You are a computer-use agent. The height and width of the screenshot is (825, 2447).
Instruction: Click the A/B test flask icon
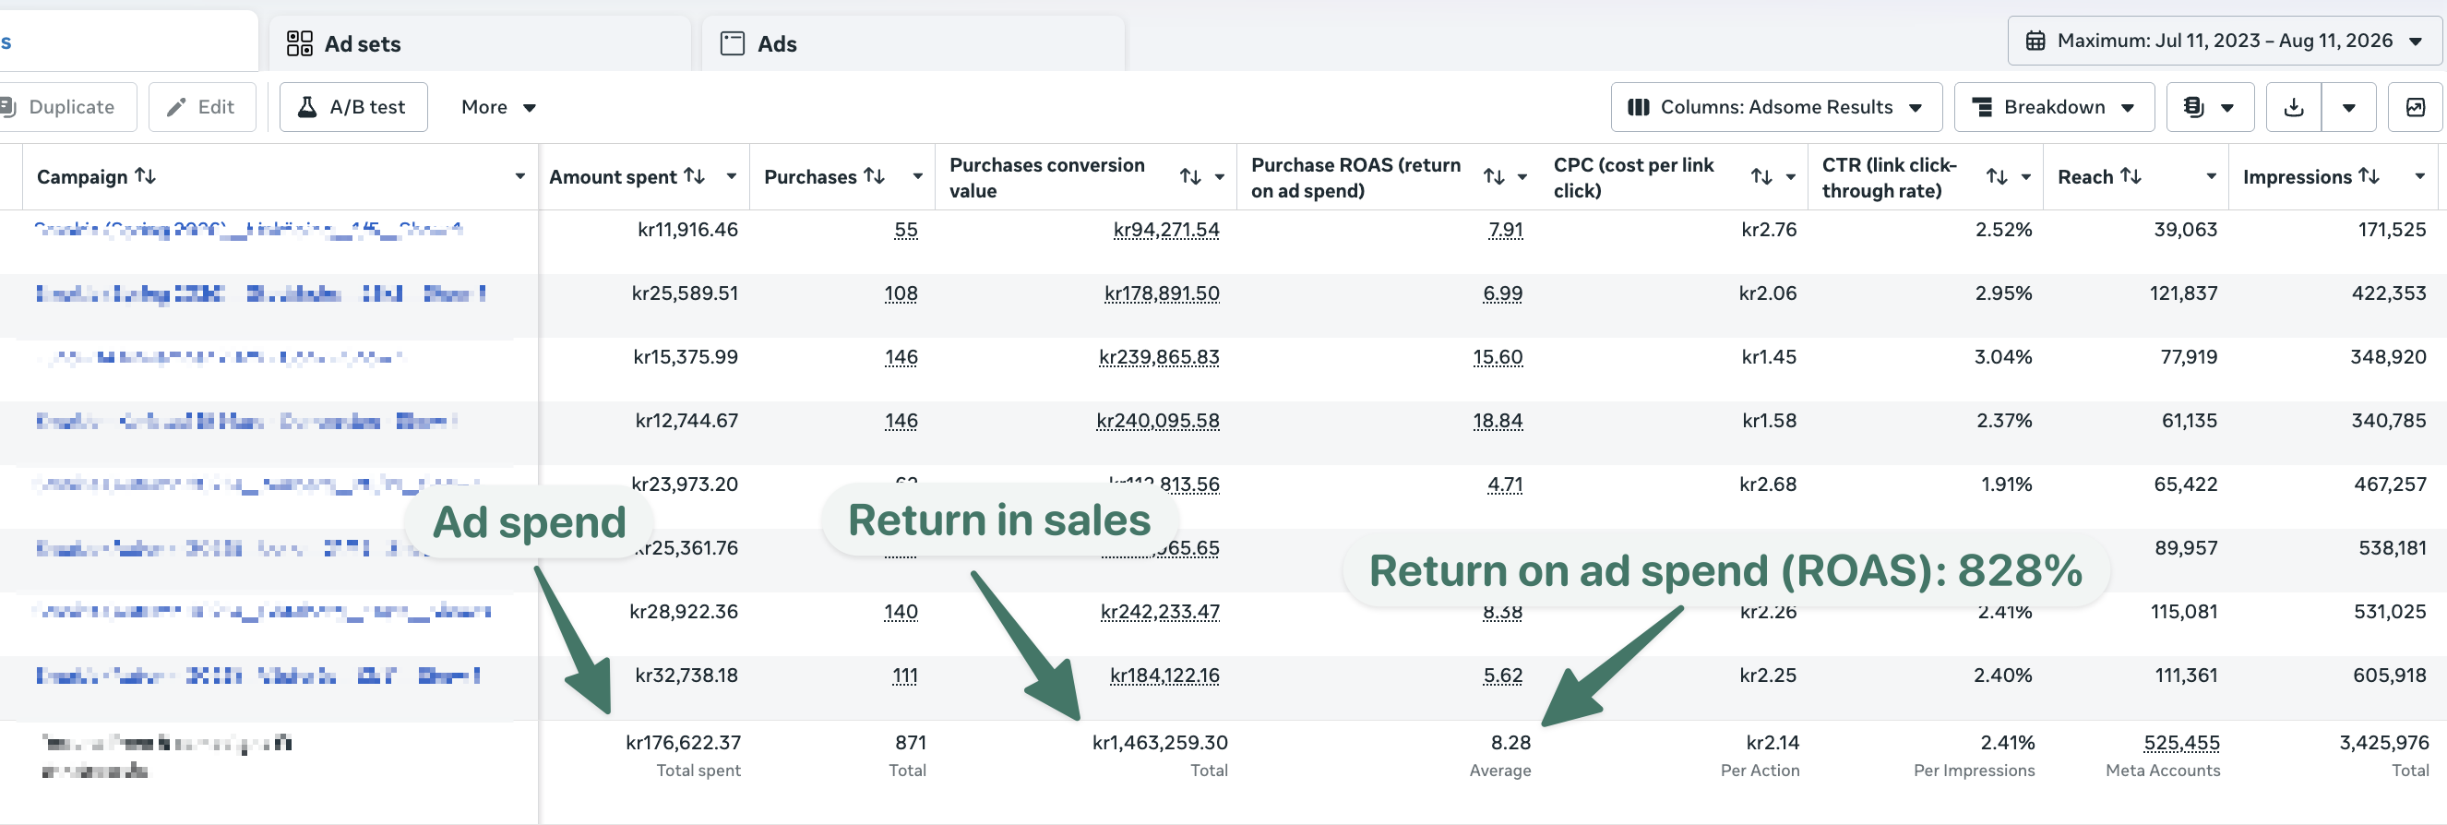[x=307, y=107]
